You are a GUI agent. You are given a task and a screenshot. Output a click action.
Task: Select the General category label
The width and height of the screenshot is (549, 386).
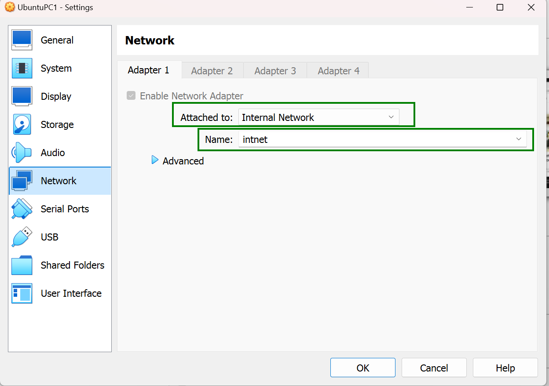point(57,40)
